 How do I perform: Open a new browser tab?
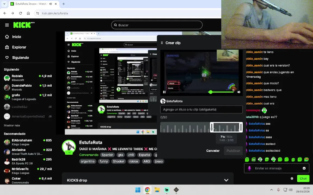tap(64, 4)
